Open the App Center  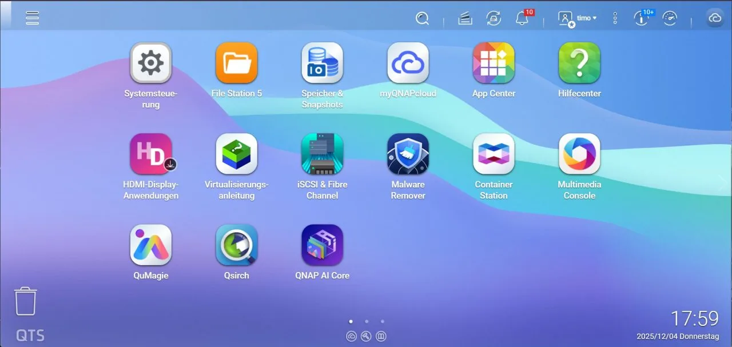[494, 63]
